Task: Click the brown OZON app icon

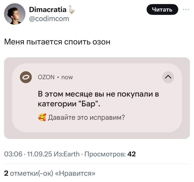Action: [26, 77]
